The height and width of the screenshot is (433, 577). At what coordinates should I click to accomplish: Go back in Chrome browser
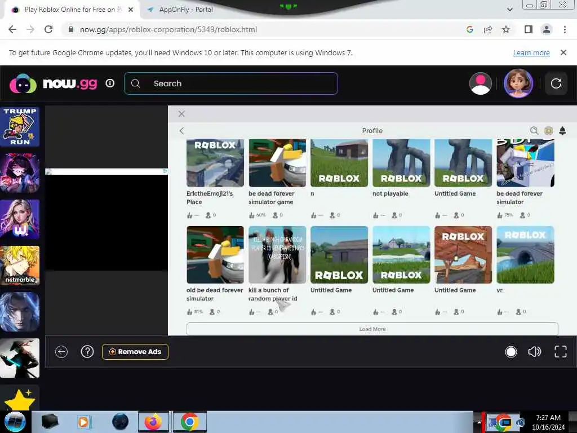coord(12,29)
